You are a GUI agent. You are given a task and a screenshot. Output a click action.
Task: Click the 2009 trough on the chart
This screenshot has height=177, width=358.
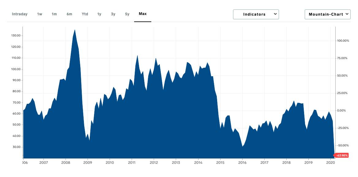[x=89, y=140]
